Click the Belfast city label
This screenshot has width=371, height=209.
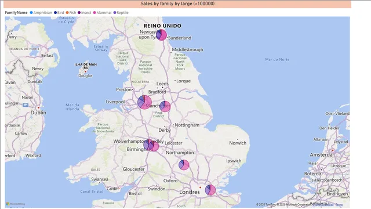tap(47, 56)
